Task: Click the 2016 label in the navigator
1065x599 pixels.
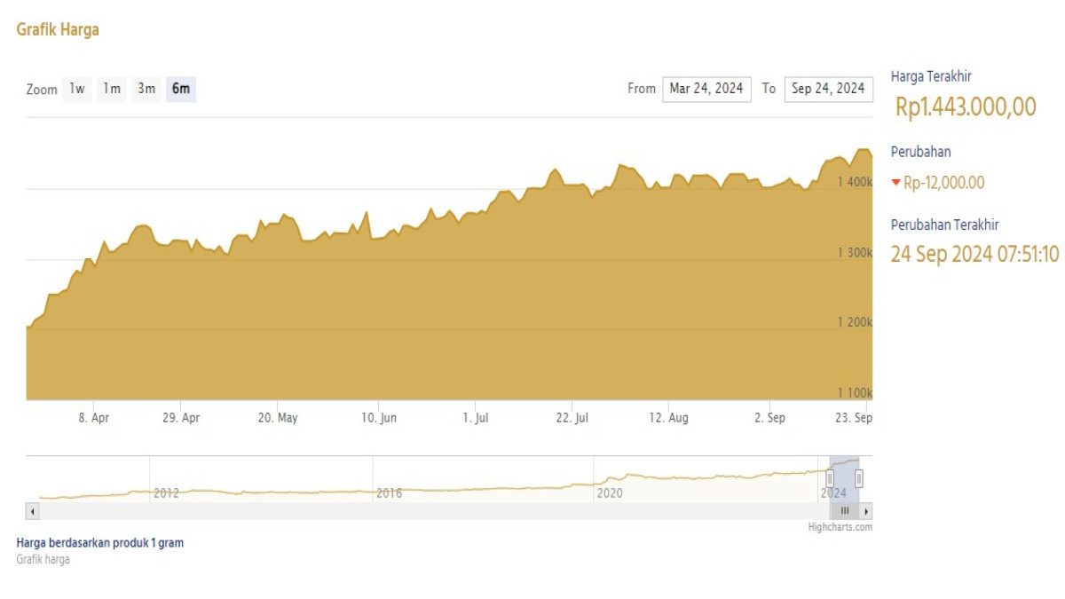Action: (x=390, y=493)
